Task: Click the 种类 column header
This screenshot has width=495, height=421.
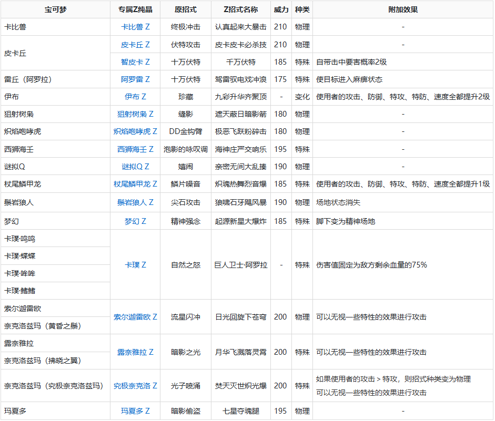Action: (x=302, y=9)
